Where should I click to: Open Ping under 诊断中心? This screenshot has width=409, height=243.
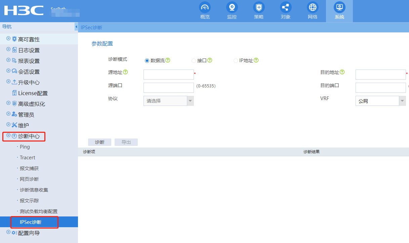point(25,147)
